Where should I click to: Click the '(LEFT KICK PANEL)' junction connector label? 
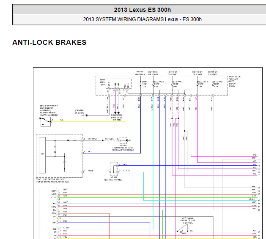[113, 180]
